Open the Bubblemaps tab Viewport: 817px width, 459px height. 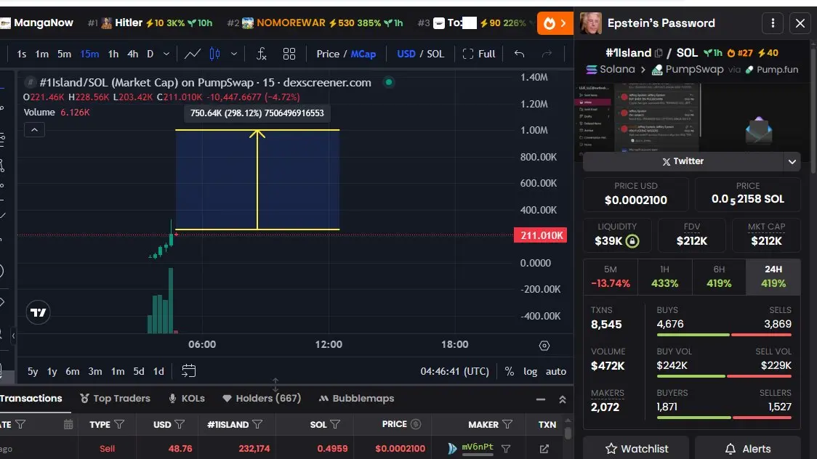tap(356, 398)
